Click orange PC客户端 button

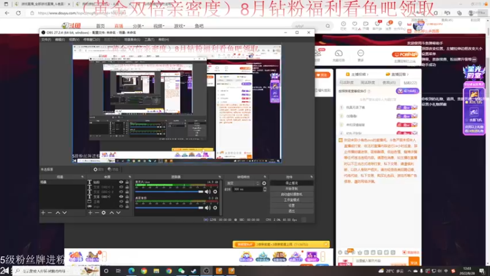click(x=405, y=55)
